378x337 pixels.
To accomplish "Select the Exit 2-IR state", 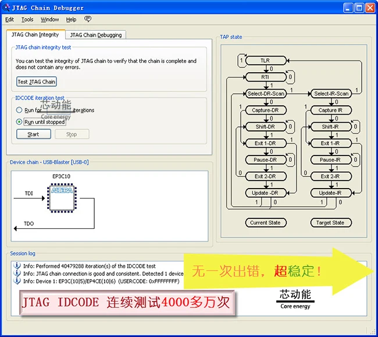I will click(x=331, y=176).
